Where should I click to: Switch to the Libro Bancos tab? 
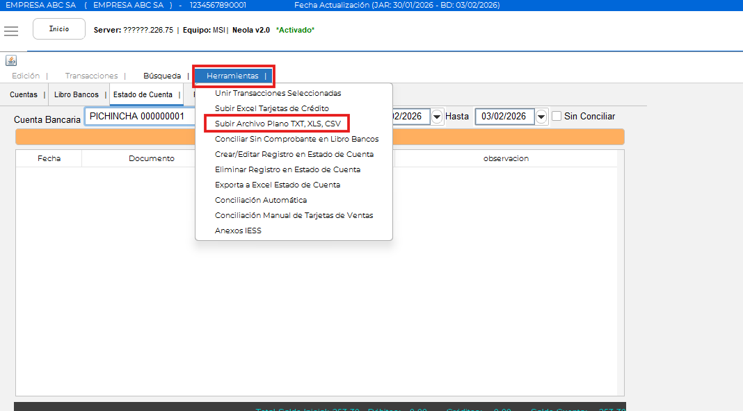point(77,94)
